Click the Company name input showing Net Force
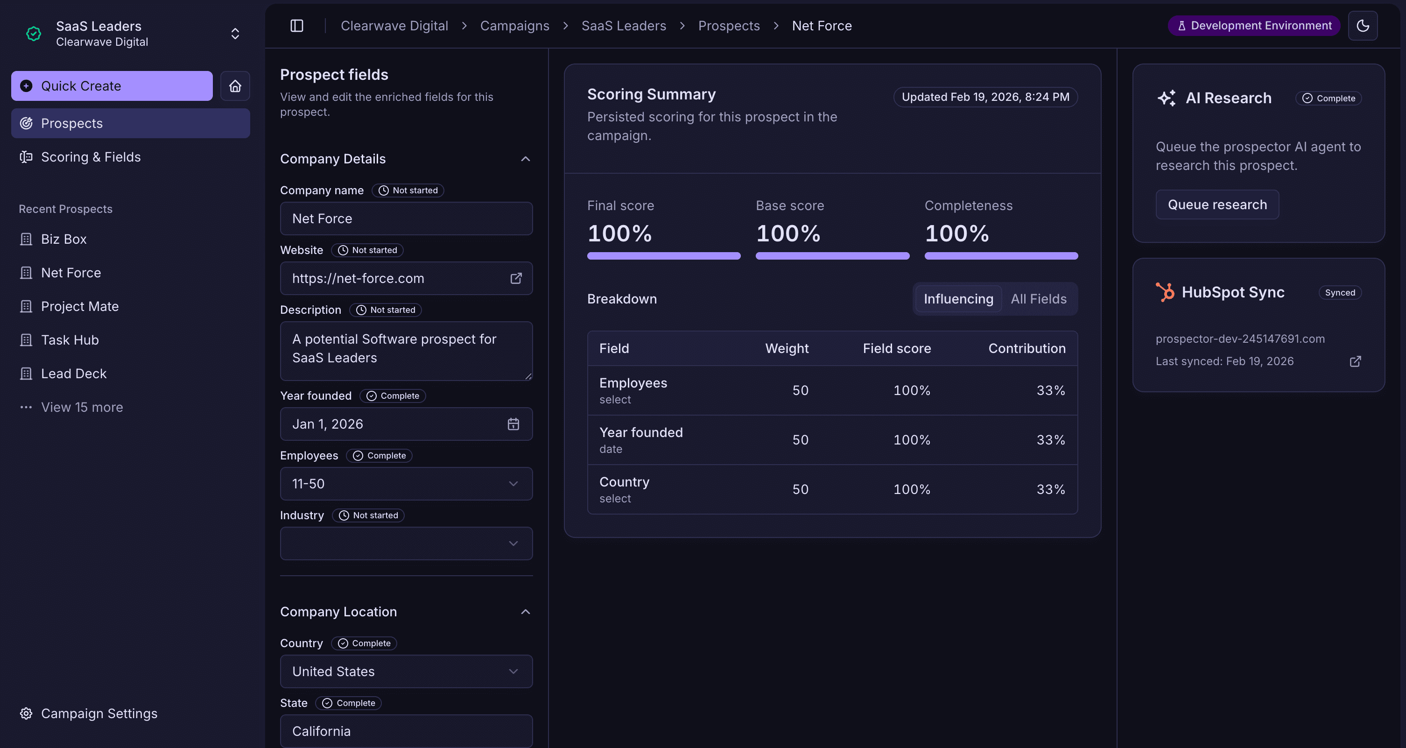The height and width of the screenshot is (748, 1406). (406, 219)
